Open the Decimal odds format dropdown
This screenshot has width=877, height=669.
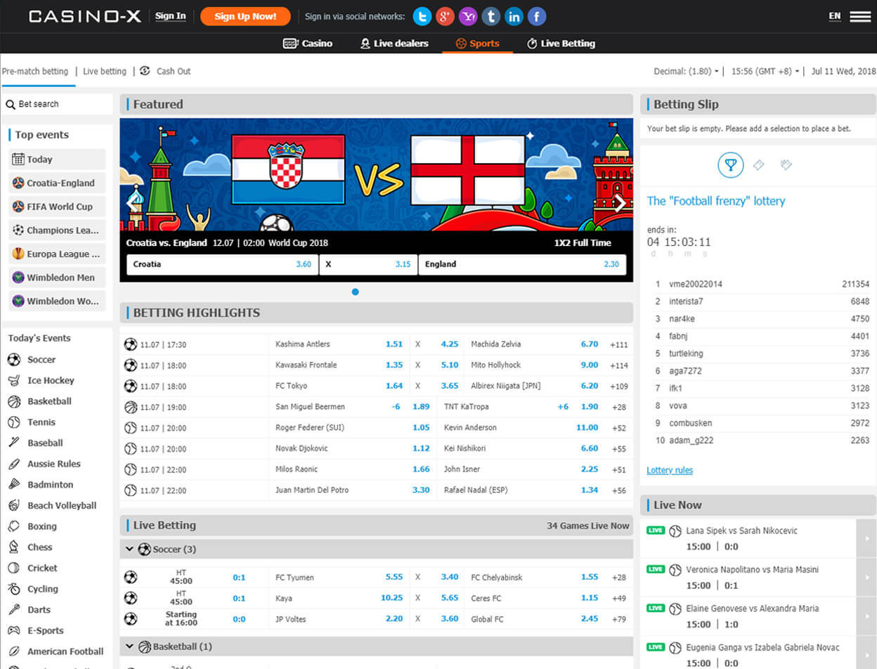coord(686,71)
